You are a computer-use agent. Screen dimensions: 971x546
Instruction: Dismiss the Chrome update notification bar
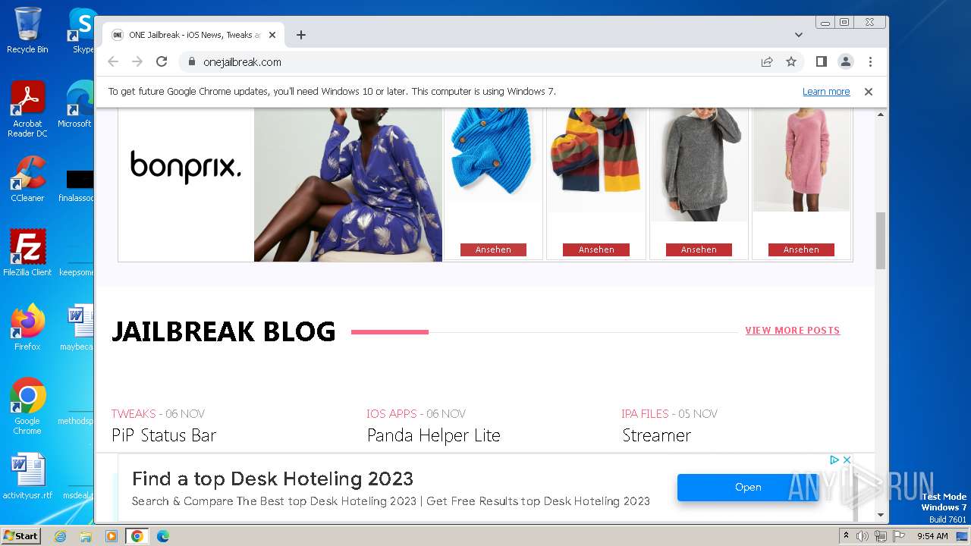click(869, 92)
